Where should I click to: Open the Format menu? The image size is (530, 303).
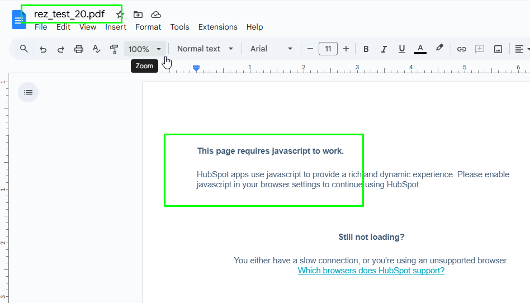(148, 27)
